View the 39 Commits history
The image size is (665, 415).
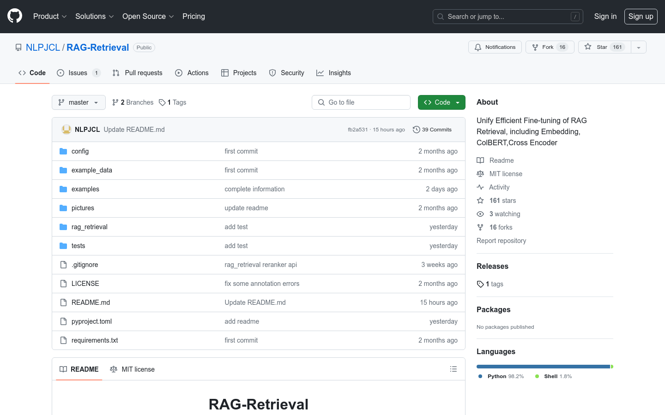point(432,130)
